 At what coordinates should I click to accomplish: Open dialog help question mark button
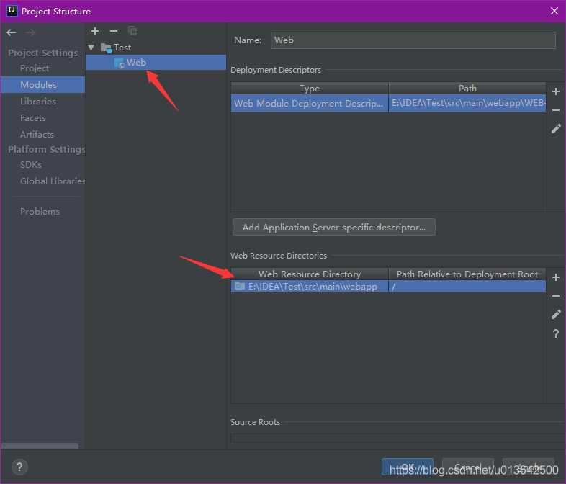[x=19, y=467]
